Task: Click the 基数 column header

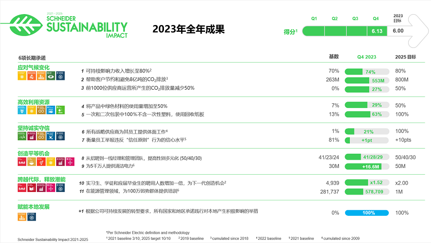Action: 334,56
